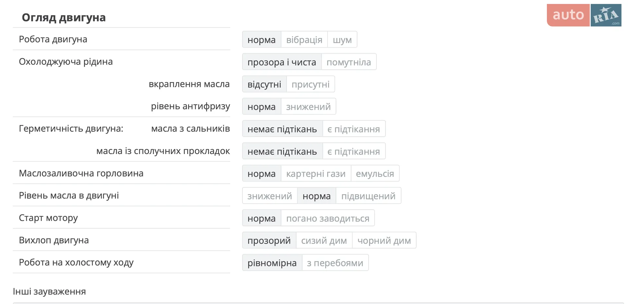Image resolution: width=628 pixels, height=304 pixels.
Task: Choose 'помутніла' for coolant condition
Action: pyautogui.click(x=349, y=62)
